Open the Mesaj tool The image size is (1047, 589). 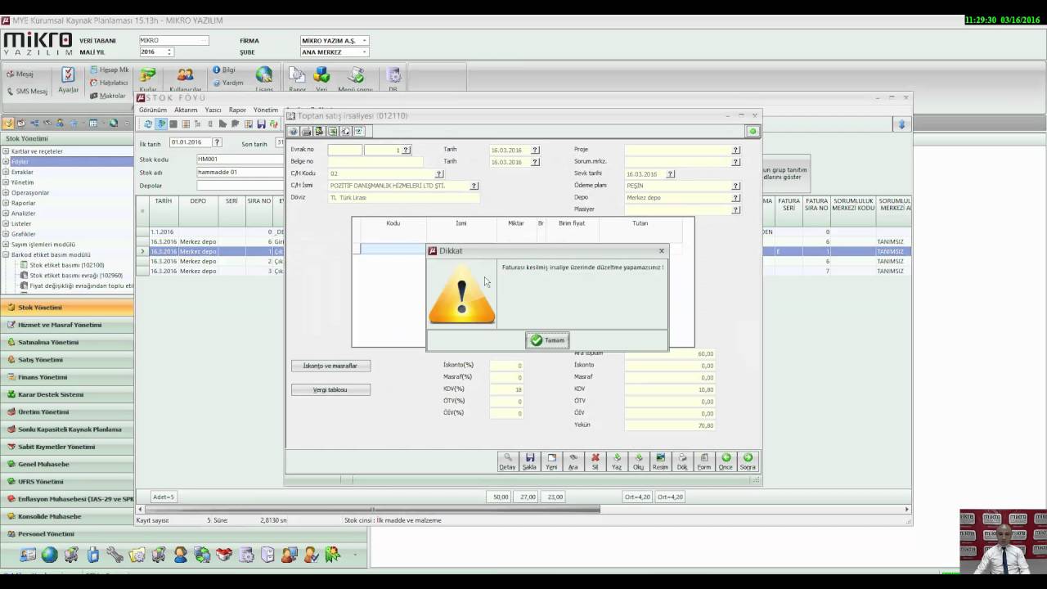pos(20,74)
